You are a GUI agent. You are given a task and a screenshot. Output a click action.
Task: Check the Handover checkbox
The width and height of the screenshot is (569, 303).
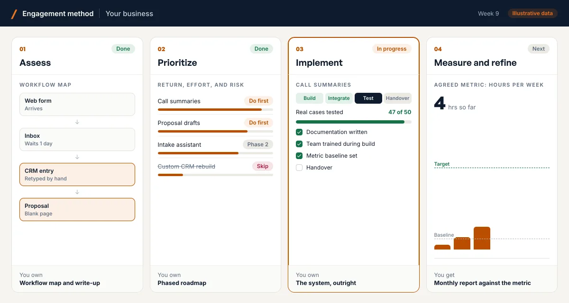tap(299, 168)
